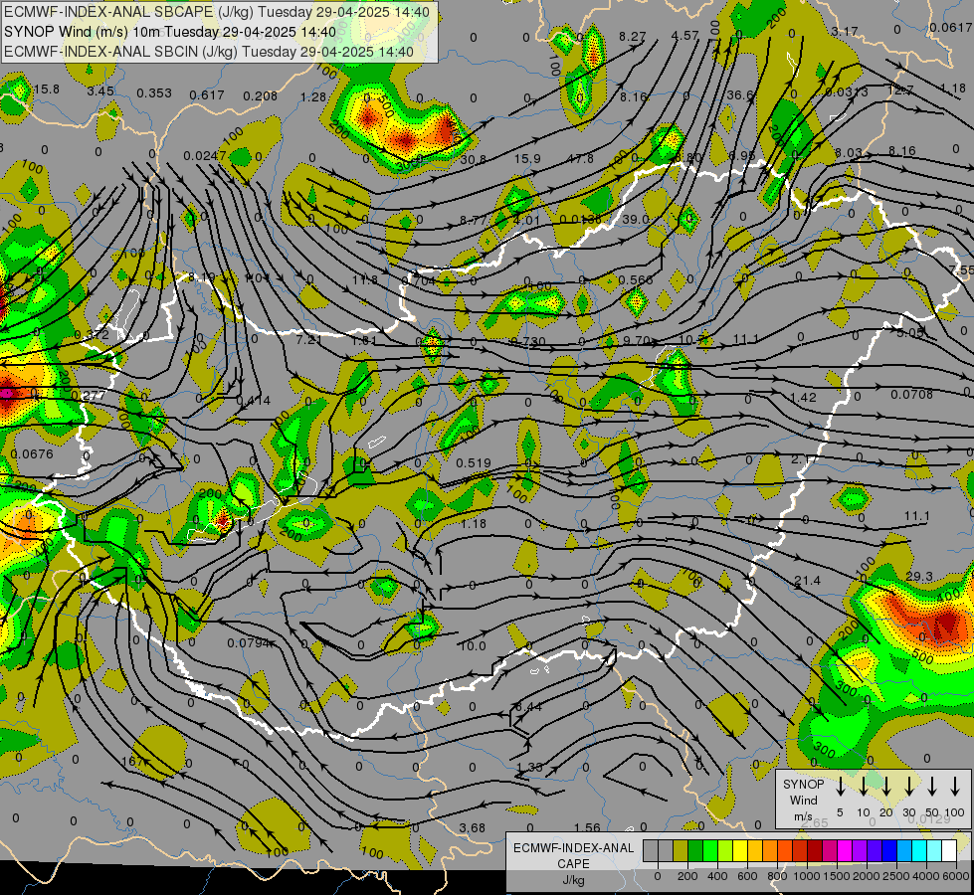Click the 0.353 value on the map
Screen dimensions: 974x895
click(x=154, y=93)
